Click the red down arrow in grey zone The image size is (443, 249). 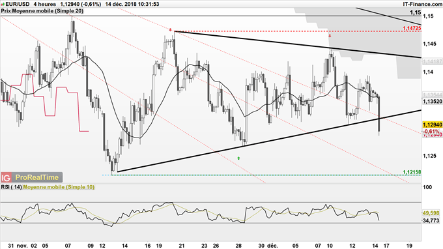pos(330,36)
